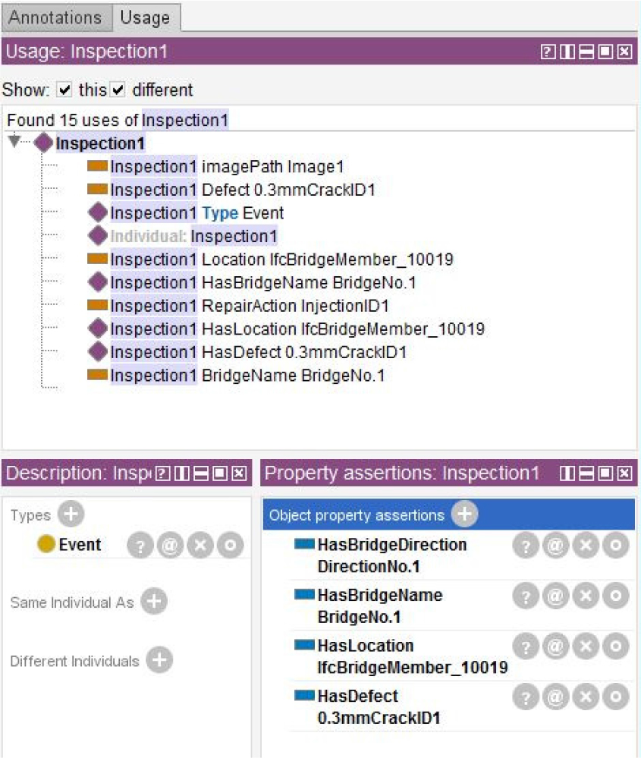
Task: Click the help icon in Usage header
Action: [x=546, y=52]
